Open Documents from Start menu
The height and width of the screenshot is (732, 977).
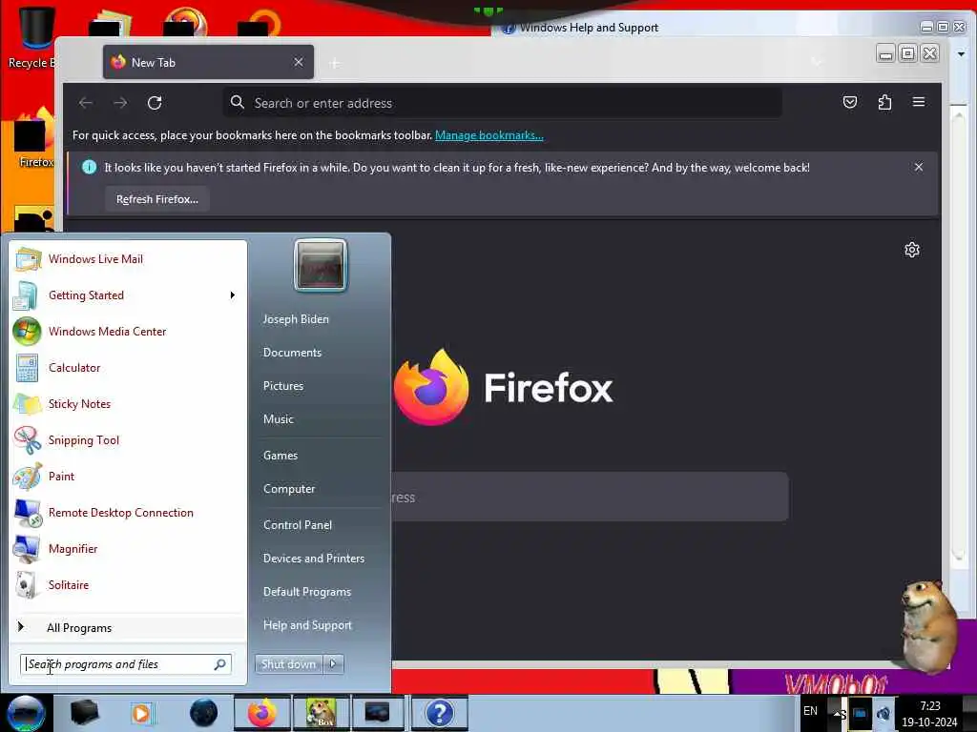[x=292, y=353]
